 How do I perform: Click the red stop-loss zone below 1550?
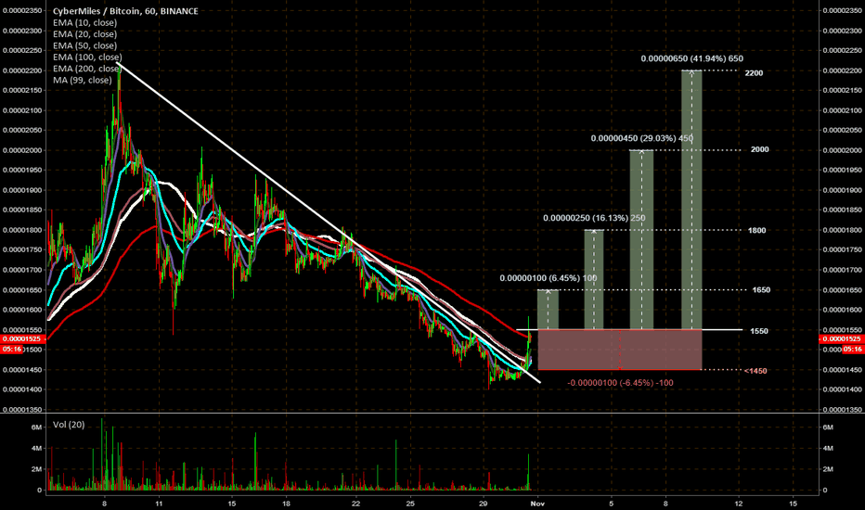click(619, 350)
